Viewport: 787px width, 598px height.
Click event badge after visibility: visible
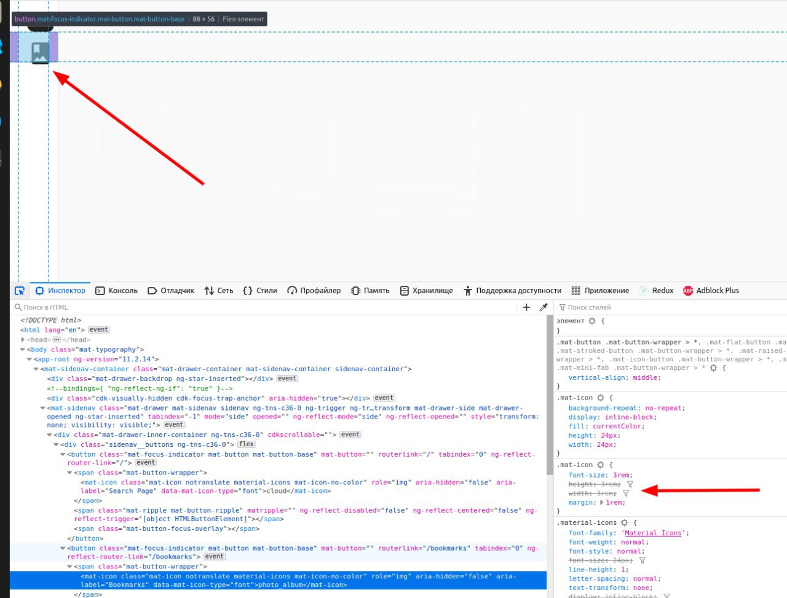(174, 425)
